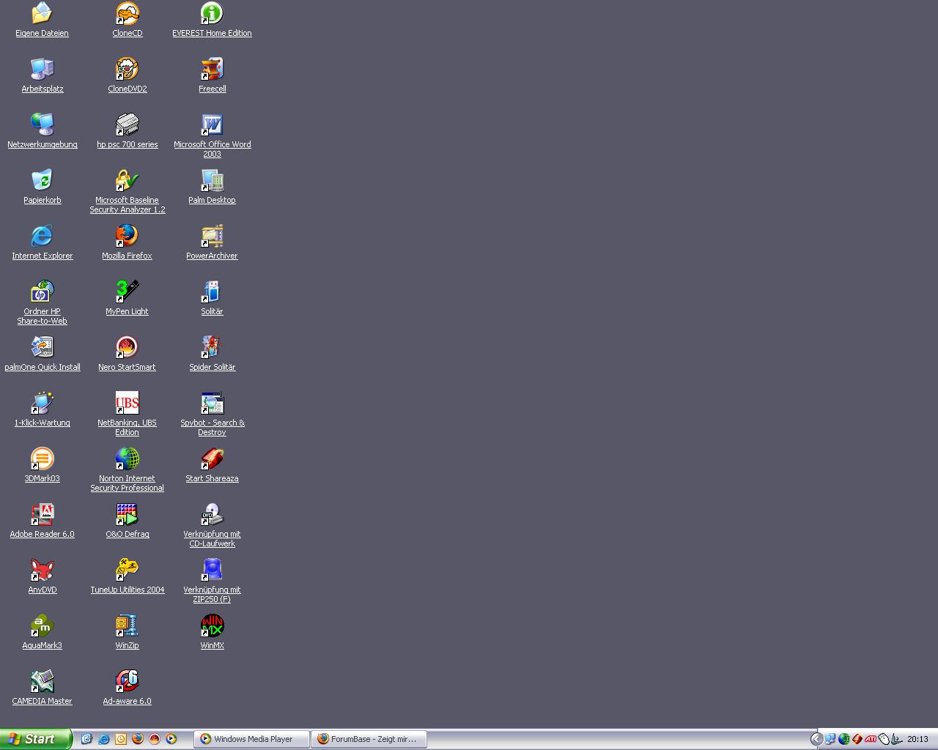The width and height of the screenshot is (938, 750).
Task: Launch Nero from the quick launch bar
Action: point(154,739)
